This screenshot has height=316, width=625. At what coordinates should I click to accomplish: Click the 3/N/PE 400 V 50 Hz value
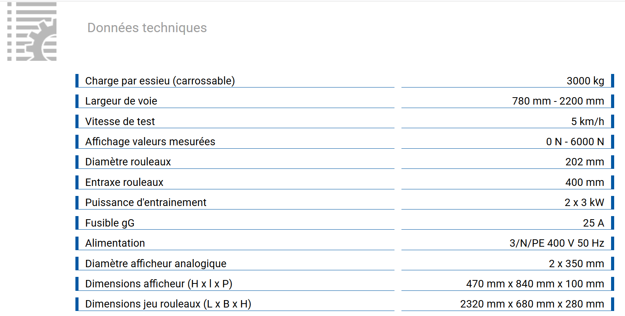tap(557, 243)
